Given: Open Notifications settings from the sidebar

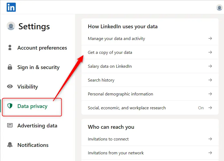Looking at the screenshot, I should pos(33,145).
